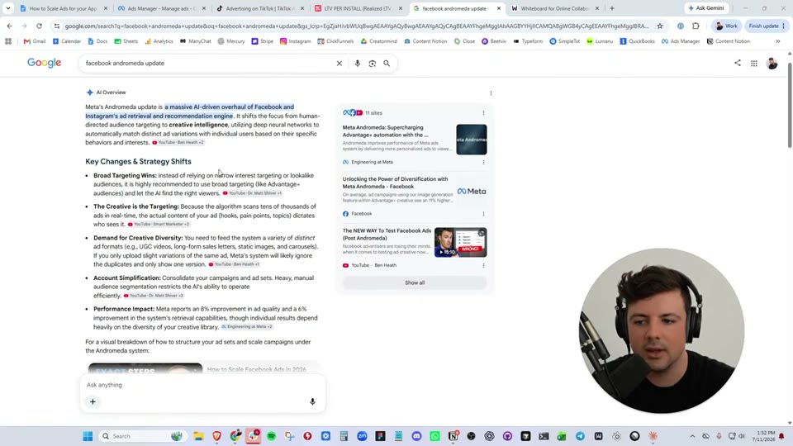Bookmark this page with star icon
This screenshot has height=446, width=793.
[660, 26]
